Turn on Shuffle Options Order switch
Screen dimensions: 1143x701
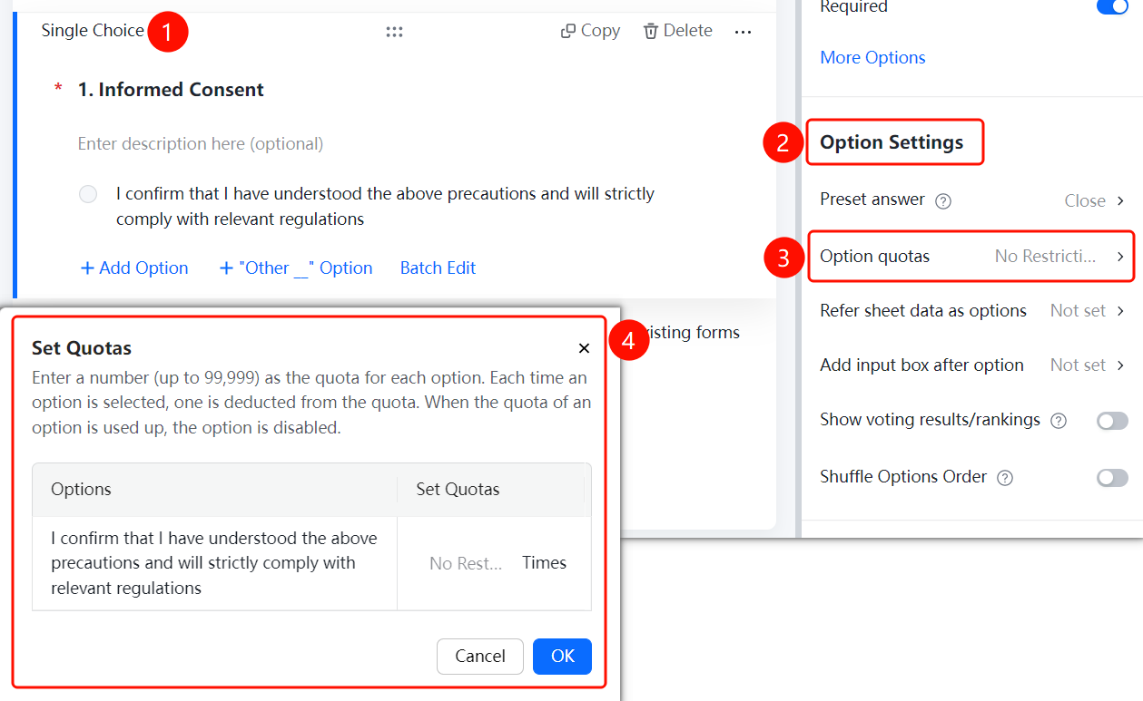coord(1112,478)
